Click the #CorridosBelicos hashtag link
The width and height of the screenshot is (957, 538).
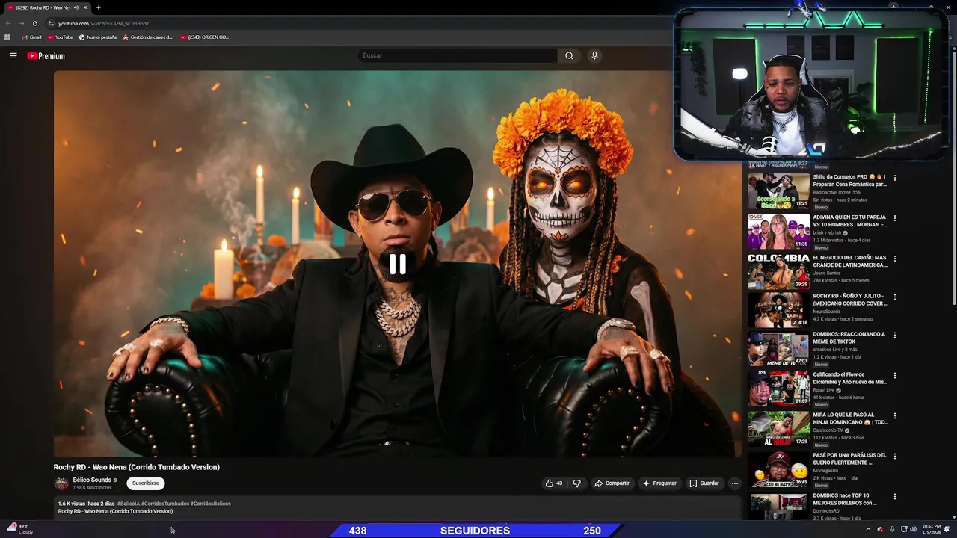click(x=211, y=504)
